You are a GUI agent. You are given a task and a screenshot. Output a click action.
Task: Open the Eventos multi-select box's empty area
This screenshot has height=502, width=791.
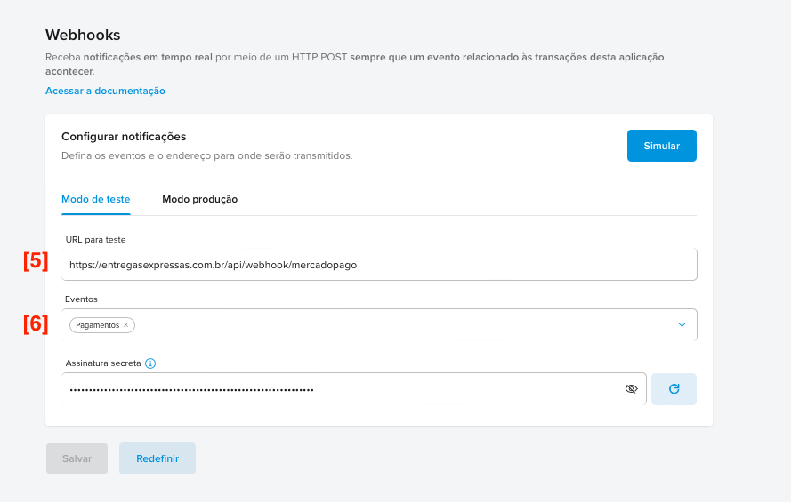pyautogui.click(x=400, y=325)
